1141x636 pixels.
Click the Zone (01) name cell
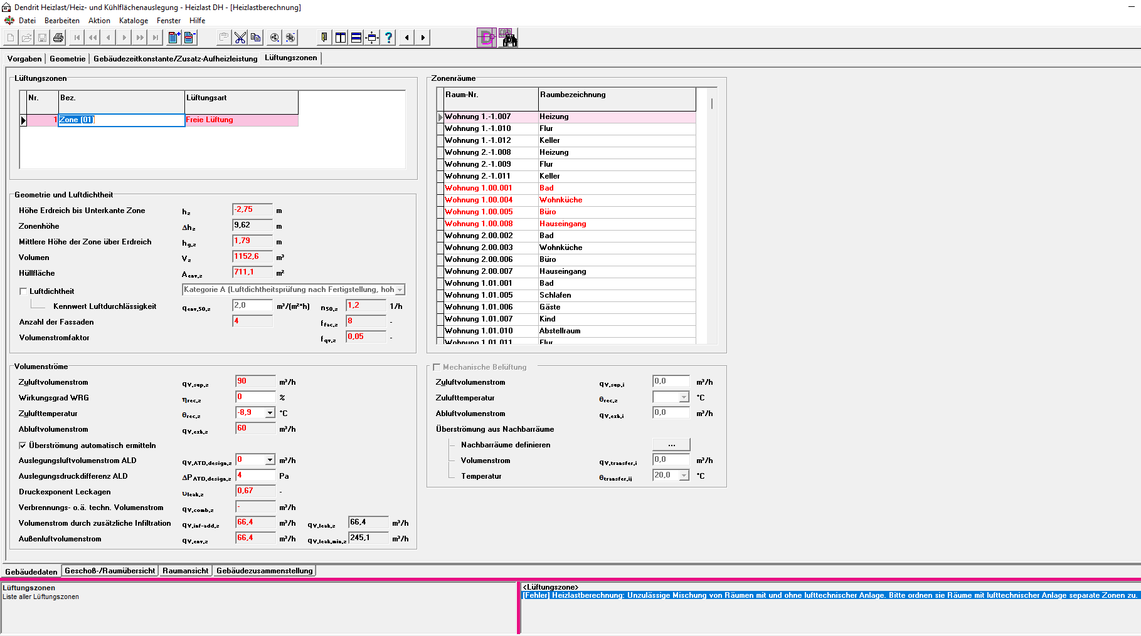tap(122, 120)
